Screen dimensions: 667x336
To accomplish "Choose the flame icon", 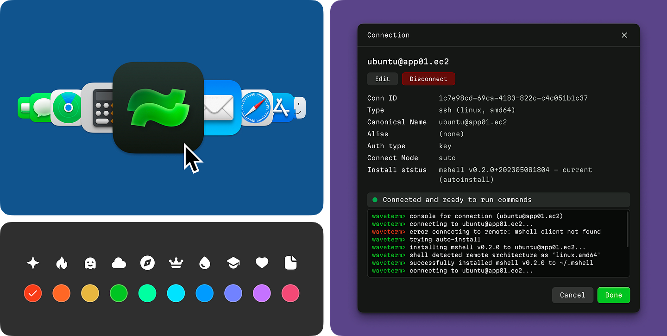I will point(62,263).
